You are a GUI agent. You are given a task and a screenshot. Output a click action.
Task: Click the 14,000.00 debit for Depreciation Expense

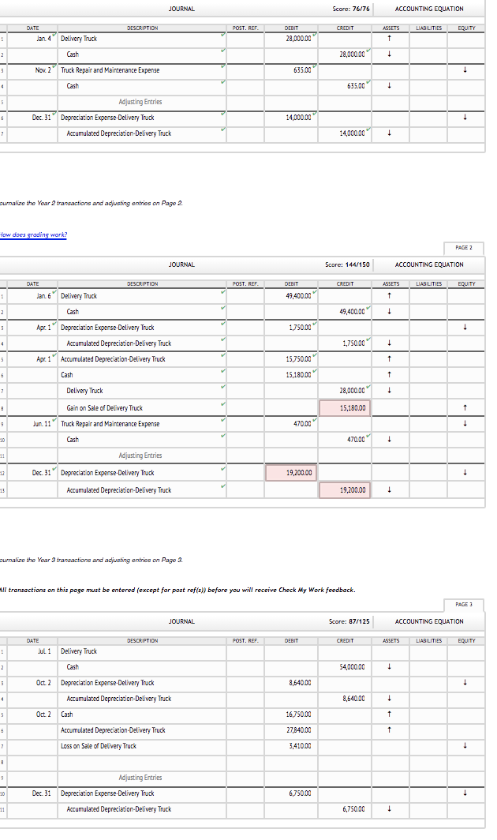(291, 118)
